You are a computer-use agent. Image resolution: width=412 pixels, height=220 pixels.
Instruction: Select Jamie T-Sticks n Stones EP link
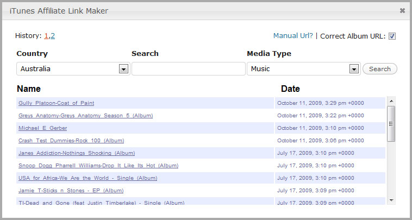click(x=71, y=191)
